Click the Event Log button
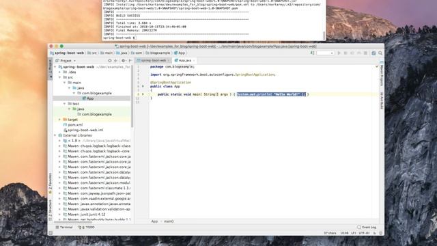 (367, 228)
